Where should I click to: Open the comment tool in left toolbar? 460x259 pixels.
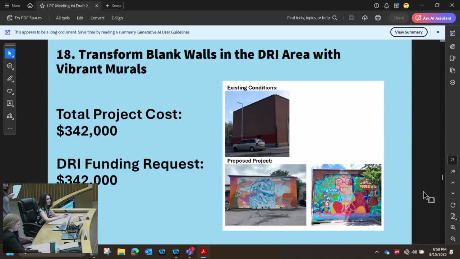10,66
